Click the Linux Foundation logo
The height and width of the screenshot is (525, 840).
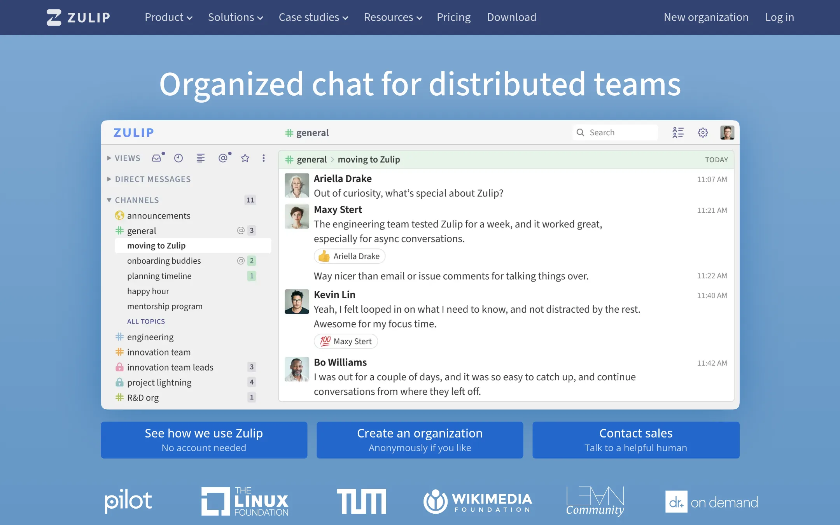click(x=245, y=502)
